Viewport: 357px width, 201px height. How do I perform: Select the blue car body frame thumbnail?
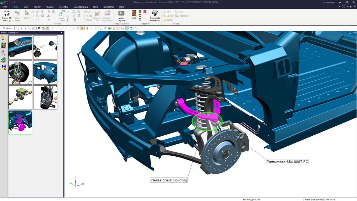coord(45,73)
